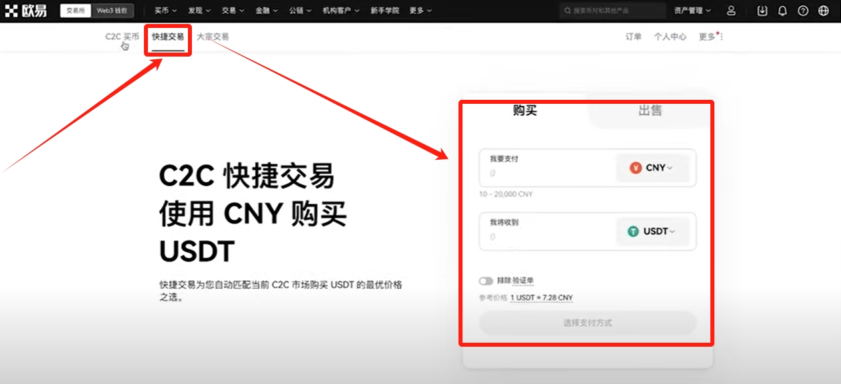This screenshot has width=841, height=384.
Task: Open the USDT coin selector
Action: [652, 232]
